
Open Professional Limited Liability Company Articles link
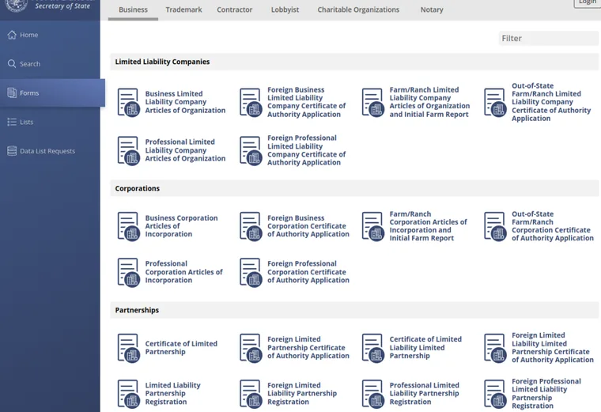(185, 150)
